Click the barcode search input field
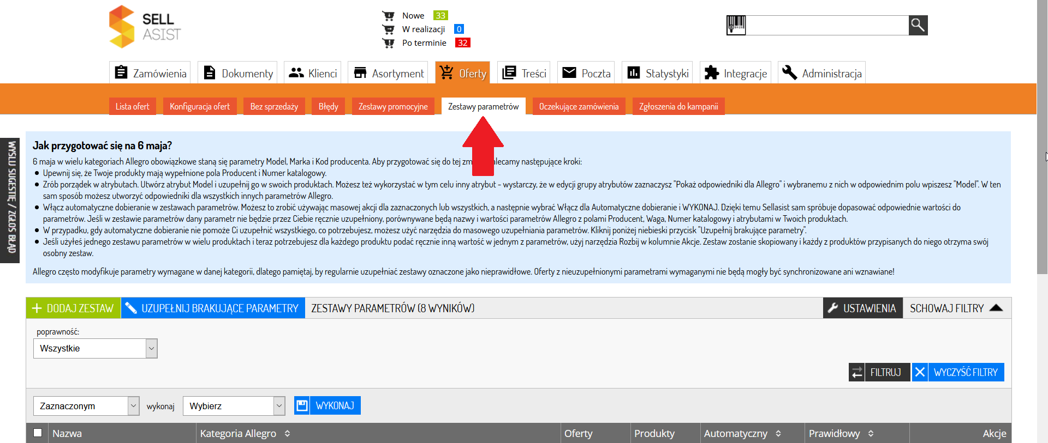1048x443 pixels. [x=827, y=25]
